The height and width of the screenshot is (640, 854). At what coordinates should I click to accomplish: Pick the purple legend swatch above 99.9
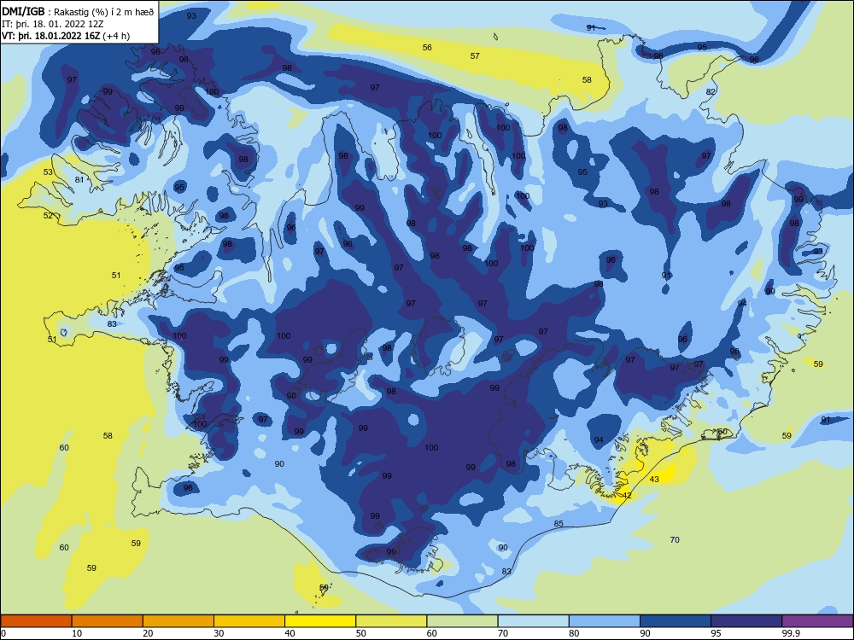[817, 621]
